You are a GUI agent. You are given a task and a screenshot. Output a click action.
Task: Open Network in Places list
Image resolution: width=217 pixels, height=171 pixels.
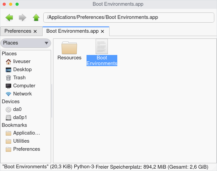(x=22, y=94)
